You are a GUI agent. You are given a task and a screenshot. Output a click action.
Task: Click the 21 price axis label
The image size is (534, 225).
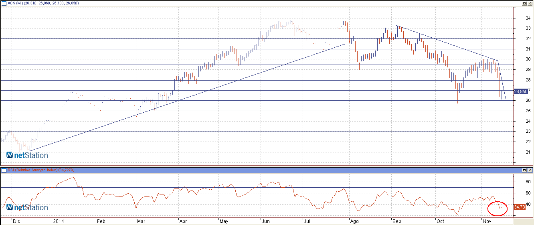click(528, 152)
